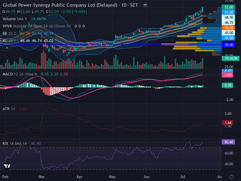
Task: Click the +2.50 (+5.05%) change value
Action: (x=74, y=12)
